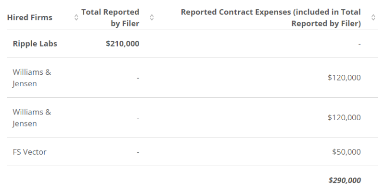Select the FS Vector $50,000 amount
This screenshot has width=385, height=195.
click(346, 152)
